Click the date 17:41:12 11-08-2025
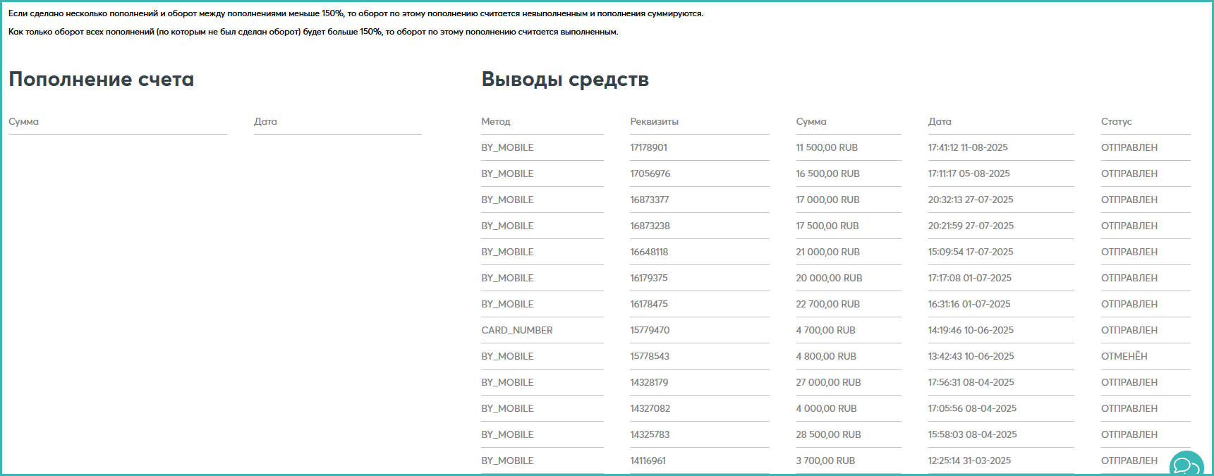Viewport: 1214px width, 476px height. (968, 147)
